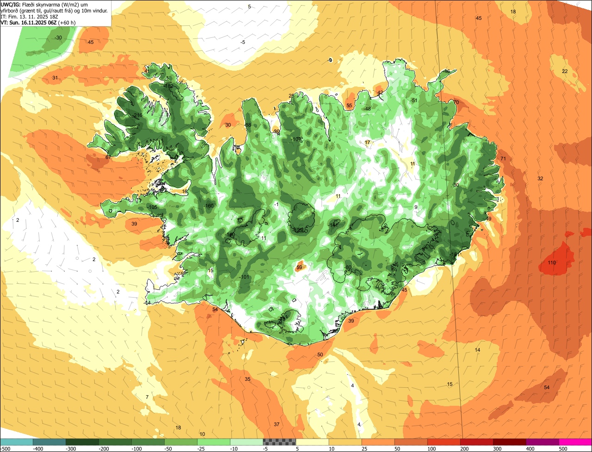The width and height of the screenshot is (592, 452).
Task: Click the -30 value in the green area
Action: [x=58, y=37]
